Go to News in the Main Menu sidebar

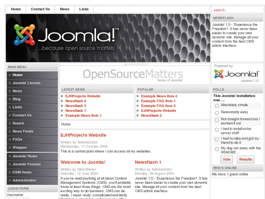(x=32, y=91)
